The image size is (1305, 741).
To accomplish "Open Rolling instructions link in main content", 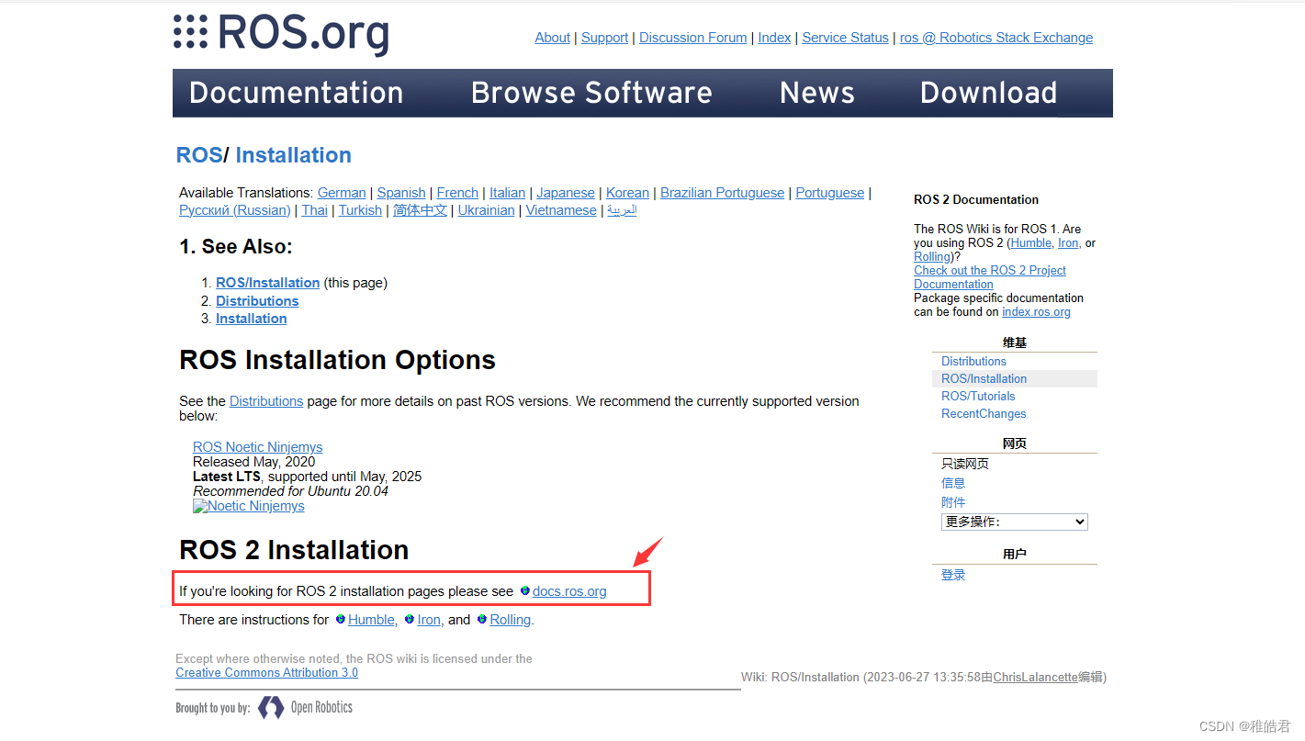I will (511, 620).
